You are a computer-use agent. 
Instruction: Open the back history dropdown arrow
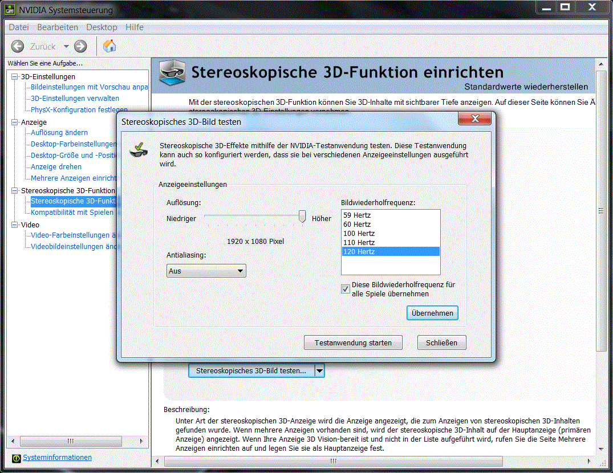point(66,47)
